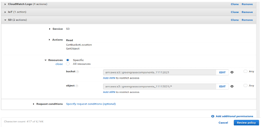Image resolution: width=261 pixels, height=127 pixels.
Task: Cancel the policy editing
Action: pyautogui.click(x=223, y=123)
